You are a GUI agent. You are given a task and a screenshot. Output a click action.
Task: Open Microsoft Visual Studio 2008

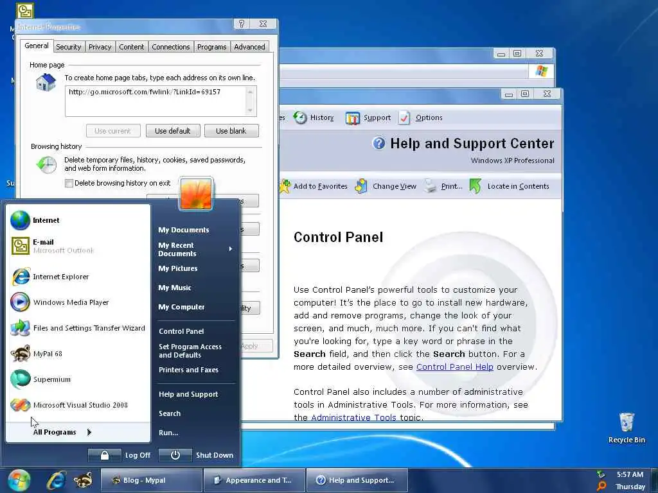coord(78,405)
